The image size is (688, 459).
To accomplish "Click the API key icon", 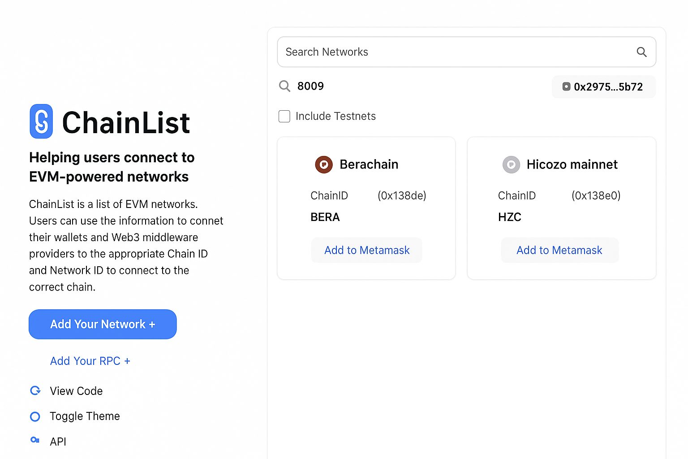I will coord(35,440).
